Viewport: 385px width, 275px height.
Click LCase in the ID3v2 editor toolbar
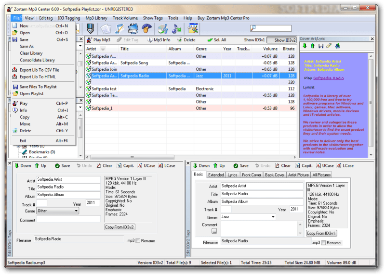coord(345,166)
